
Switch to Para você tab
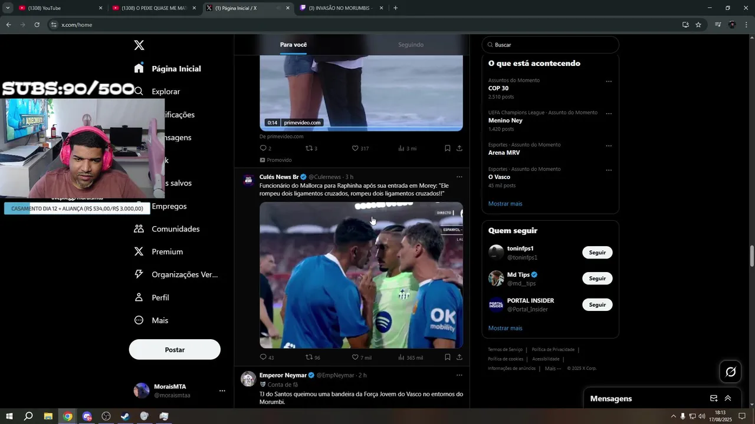[x=293, y=45]
